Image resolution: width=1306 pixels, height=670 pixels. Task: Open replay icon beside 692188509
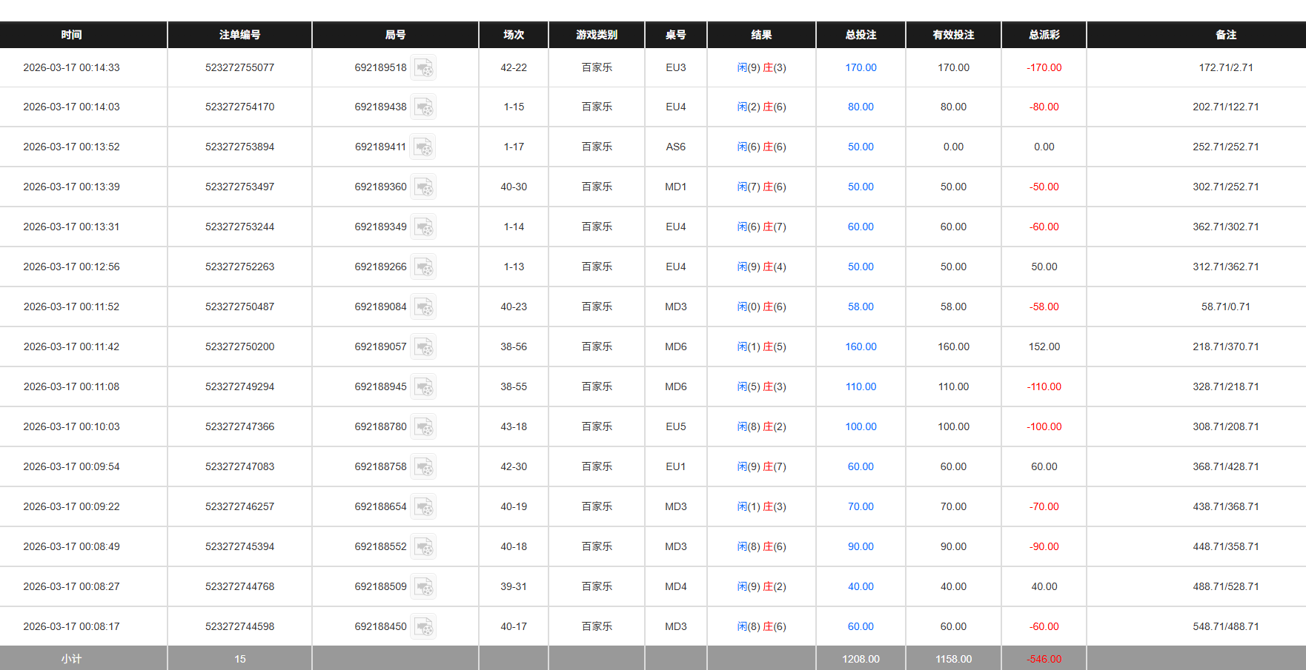pyautogui.click(x=423, y=586)
